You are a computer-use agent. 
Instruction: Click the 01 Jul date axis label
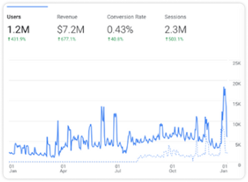[x=118, y=169]
